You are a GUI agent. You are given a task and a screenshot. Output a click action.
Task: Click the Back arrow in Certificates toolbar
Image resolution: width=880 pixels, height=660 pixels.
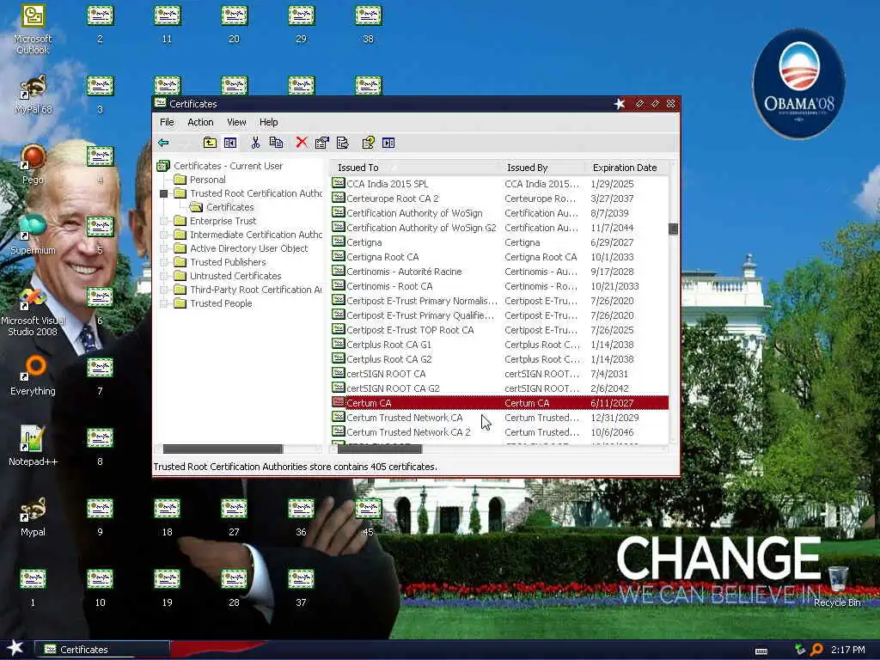[163, 143]
